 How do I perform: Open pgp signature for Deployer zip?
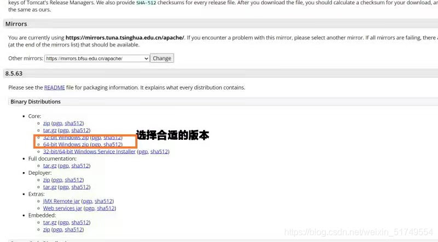(x=57, y=180)
